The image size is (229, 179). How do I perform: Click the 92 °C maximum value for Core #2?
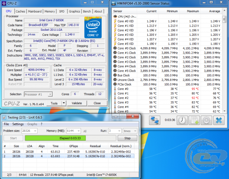tap(195, 98)
